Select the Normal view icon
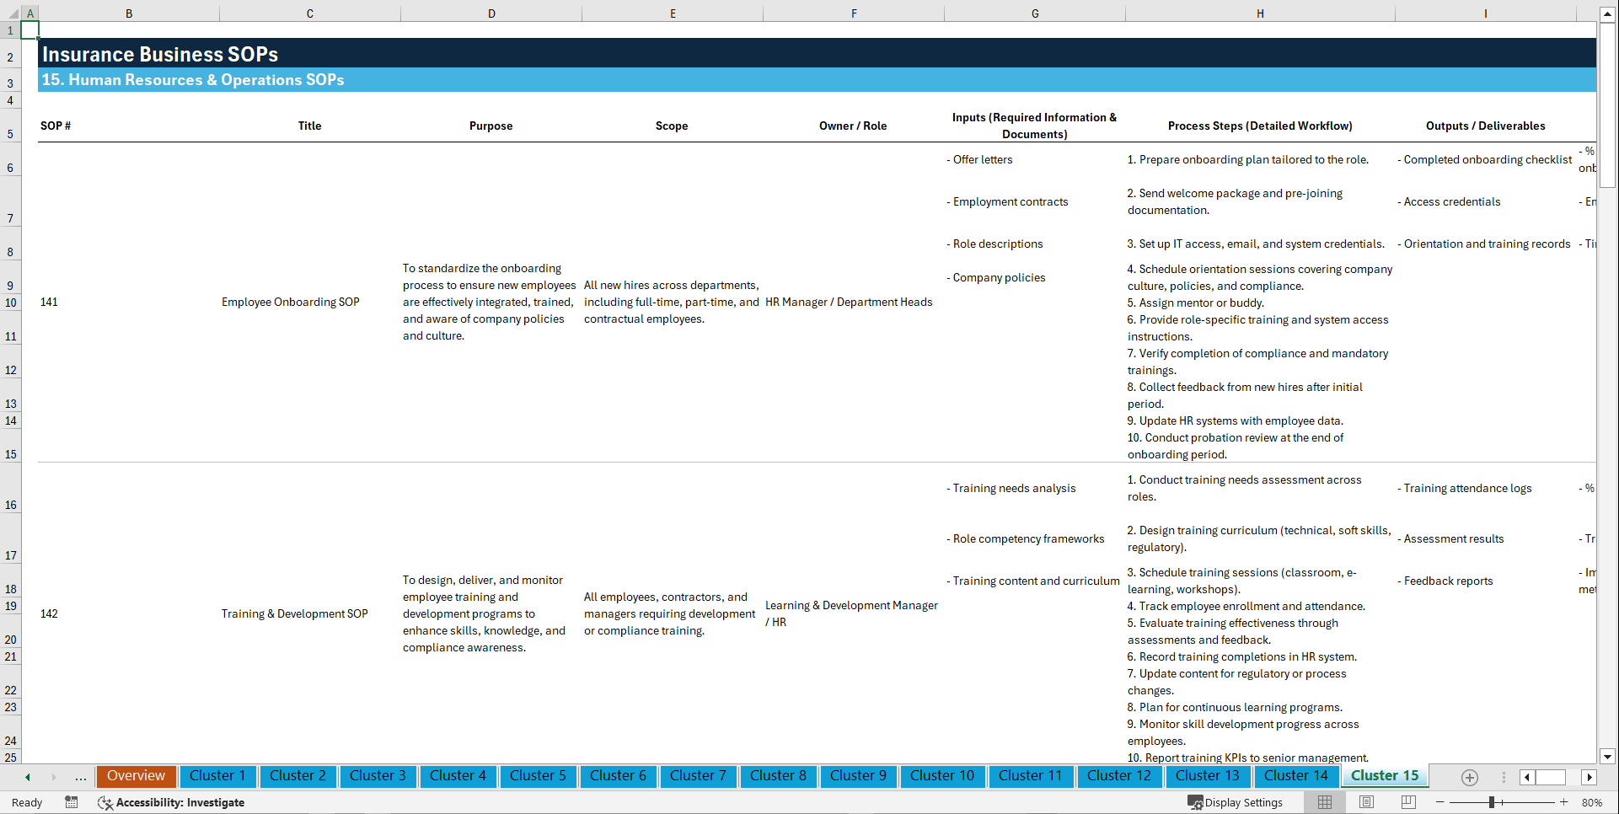The image size is (1619, 814). [x=1324, y=802]
